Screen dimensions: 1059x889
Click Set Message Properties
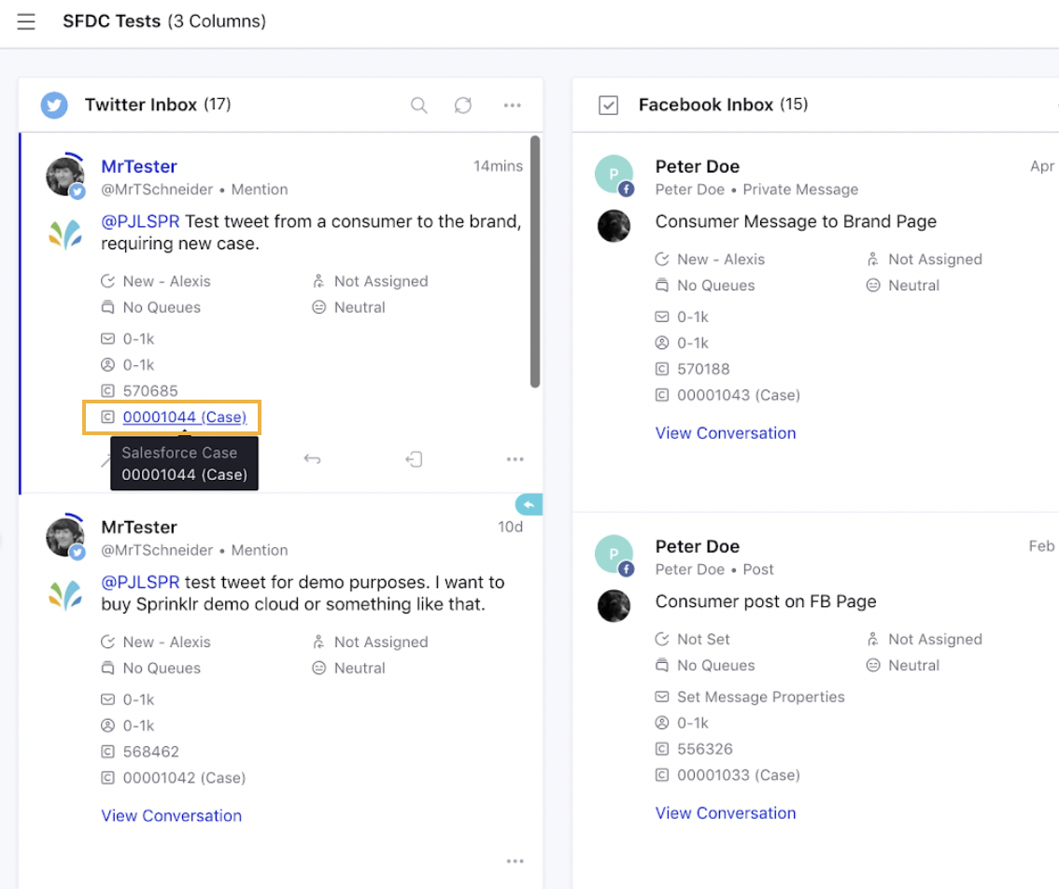point(760,698)
